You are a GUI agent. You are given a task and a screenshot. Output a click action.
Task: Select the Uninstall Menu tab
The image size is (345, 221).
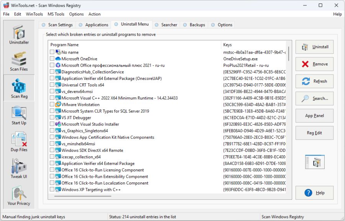[131, 24]
